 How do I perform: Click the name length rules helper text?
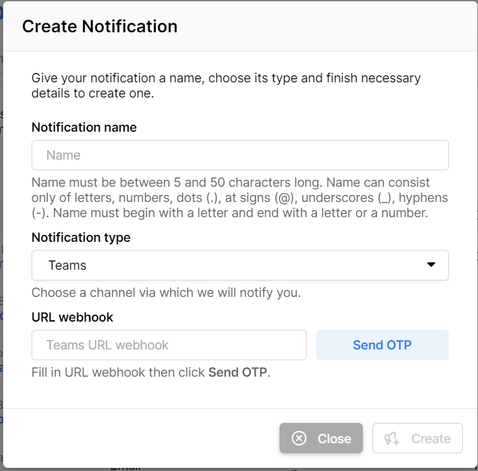coord(240,198)
